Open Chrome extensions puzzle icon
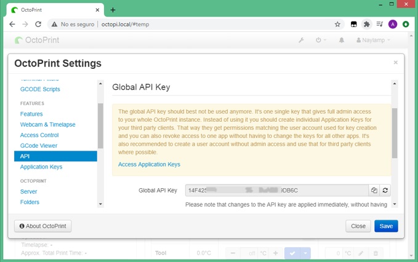The height and width of the screenshot is (262, 418). [367, 25]
